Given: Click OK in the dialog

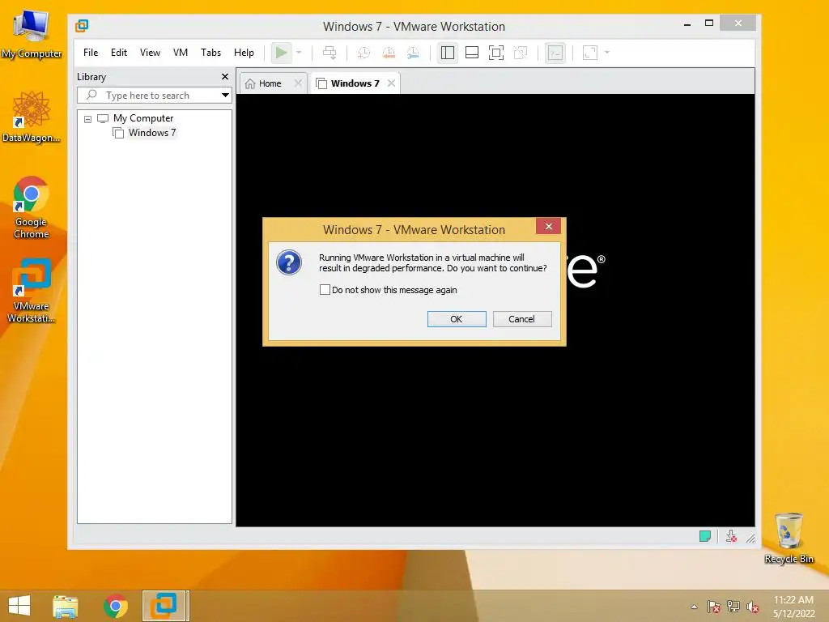Looking at the screenshot, I should pyautogui.click(x=457, y=319).
